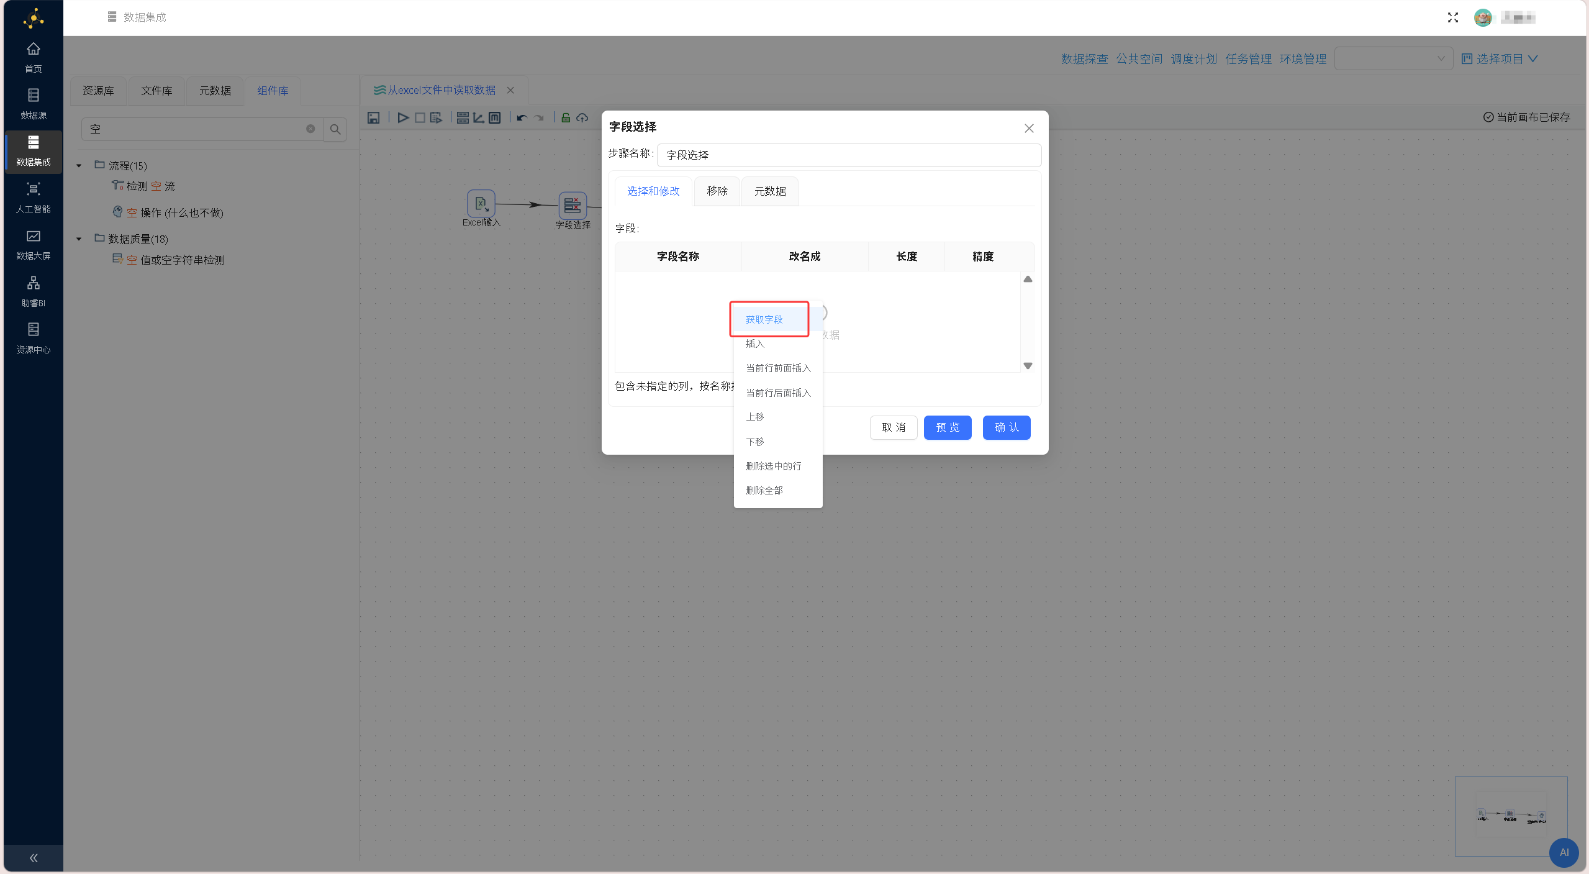Select 删除全部 in the context menu
Image resolution: width=1589 pixels, height=874 pixels.
pyautogui.click(x=777, y=490)
